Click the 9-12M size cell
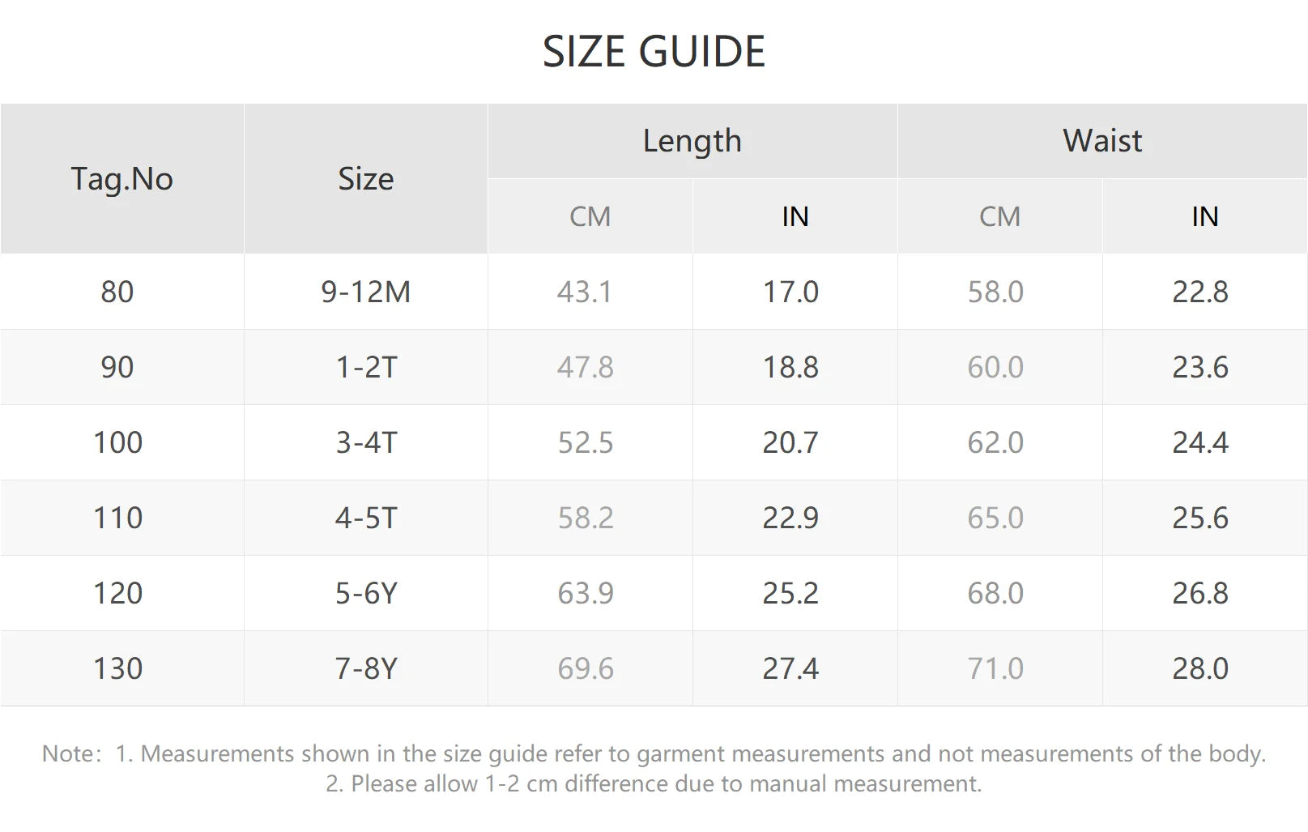1308x832 pixels. point(365,292)
